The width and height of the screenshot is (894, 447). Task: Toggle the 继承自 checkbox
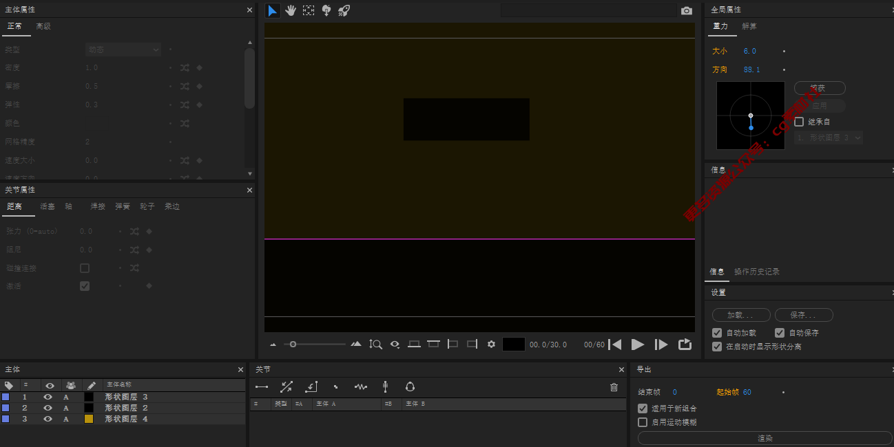799,122
